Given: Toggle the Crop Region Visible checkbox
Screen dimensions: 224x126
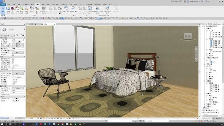Looking at the screenshot, I should tap(13, 61).
